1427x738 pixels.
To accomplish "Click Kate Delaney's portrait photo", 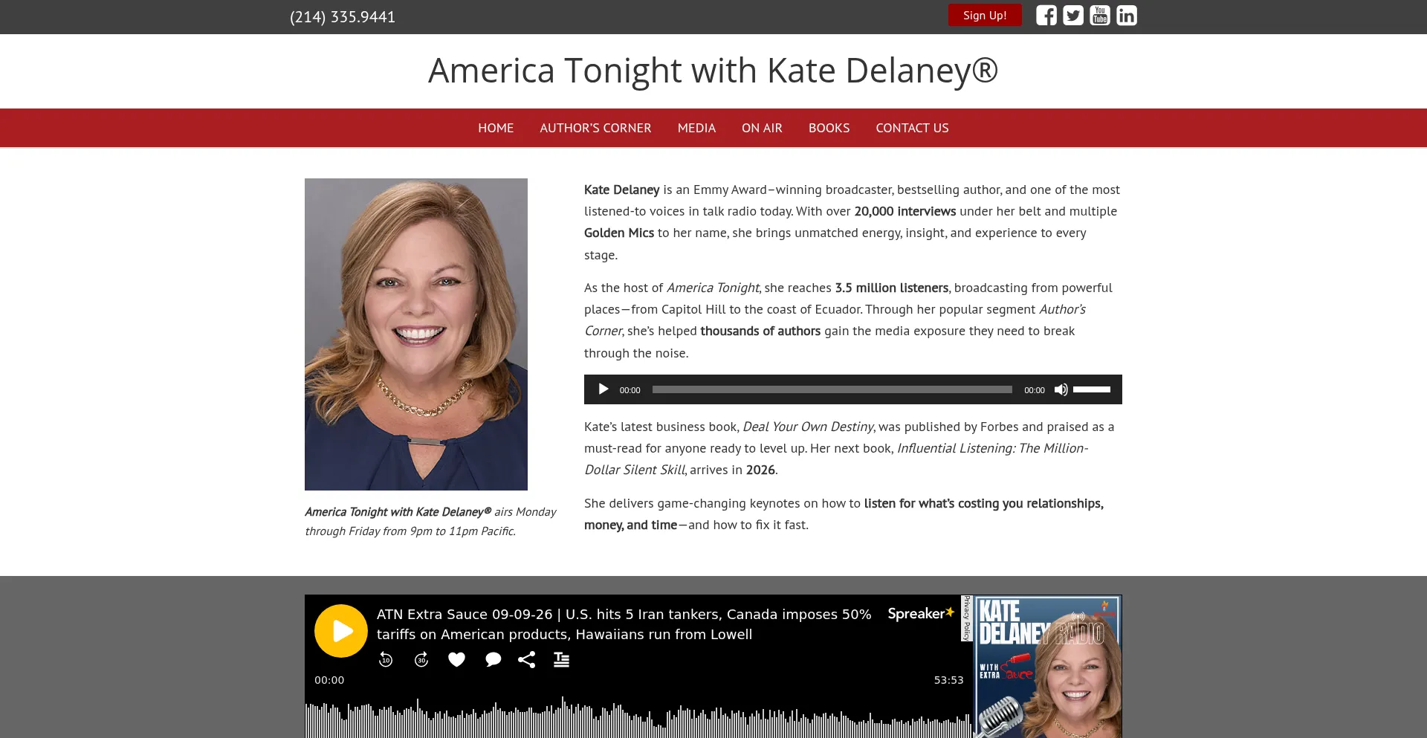I will pos(416,334).
